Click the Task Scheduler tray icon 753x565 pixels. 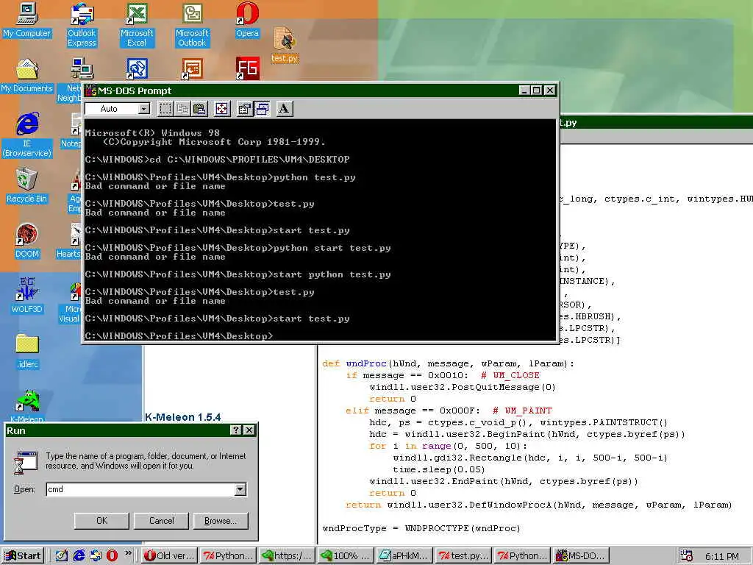pos(687,556)
